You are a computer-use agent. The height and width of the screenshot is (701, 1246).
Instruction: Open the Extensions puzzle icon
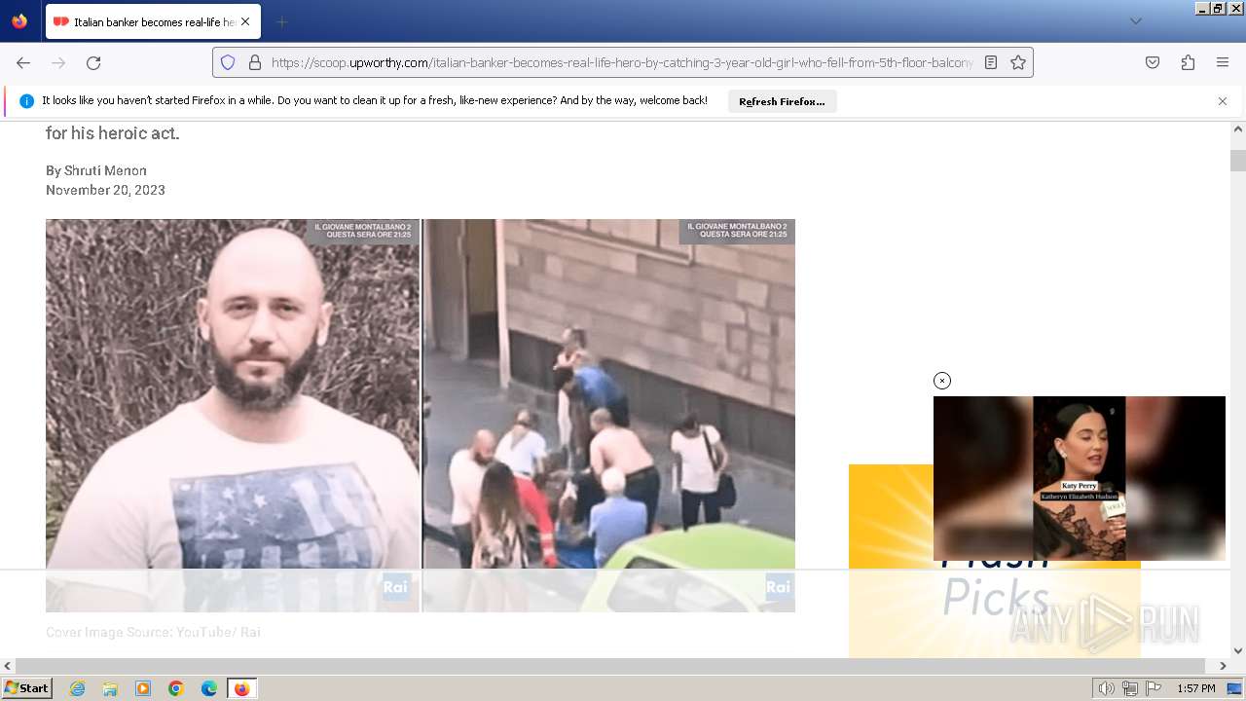1188,62
